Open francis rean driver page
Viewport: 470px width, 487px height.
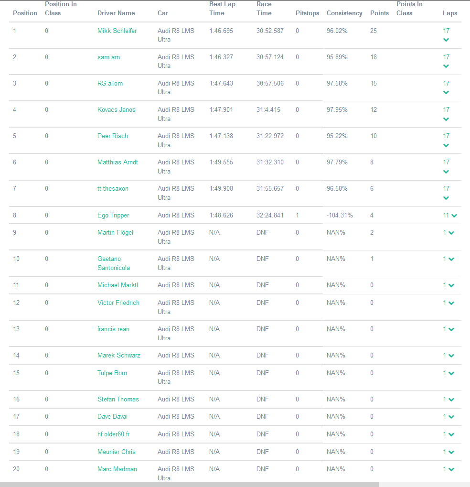(113, 329)
